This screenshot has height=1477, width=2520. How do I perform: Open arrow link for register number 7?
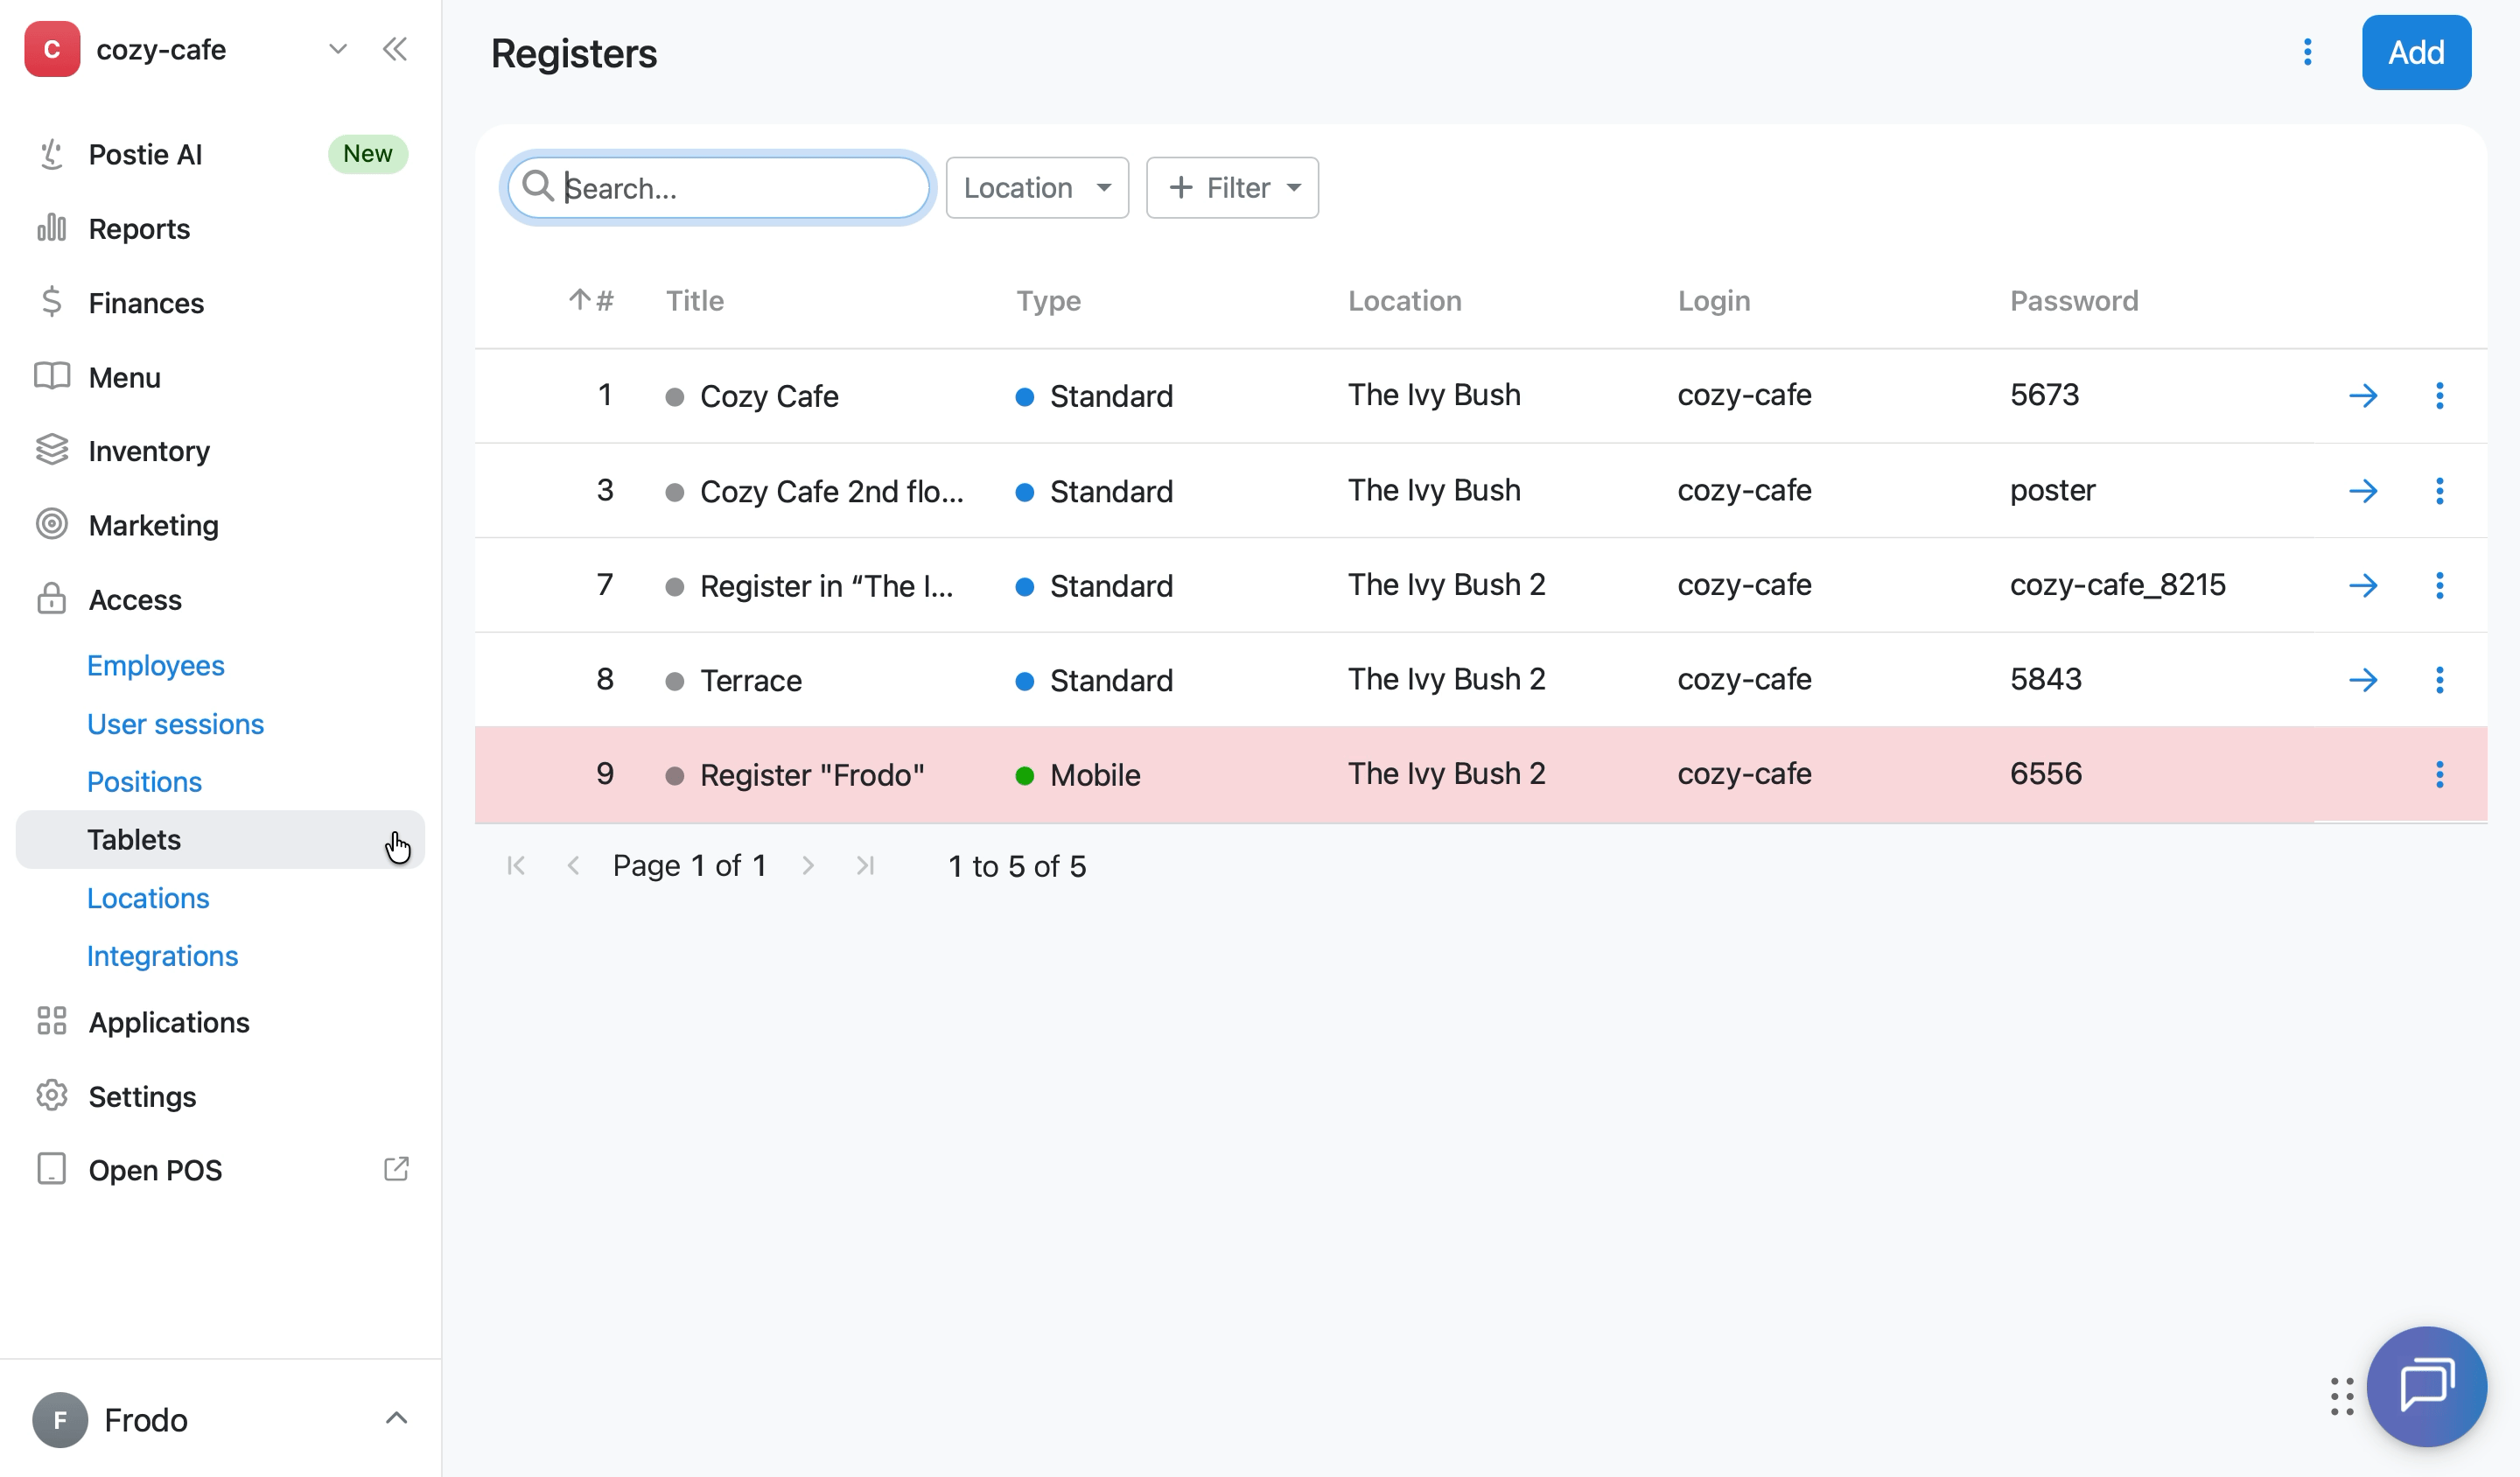pos(2363,585)
